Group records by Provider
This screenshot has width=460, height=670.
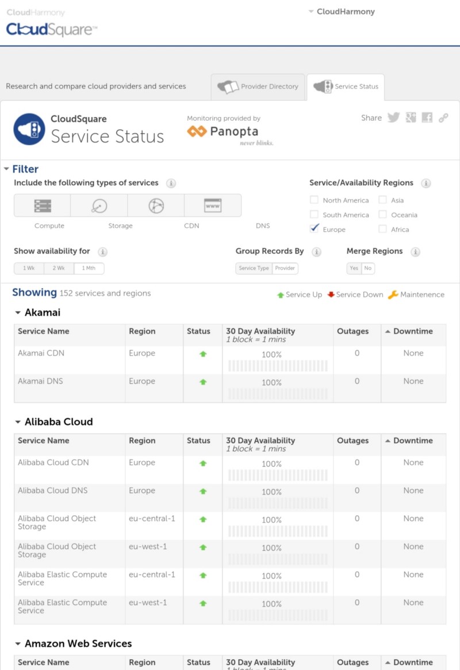click(285, 268)
